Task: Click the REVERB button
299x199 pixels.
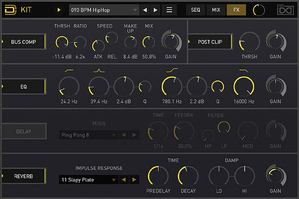Action: point(24,175)
